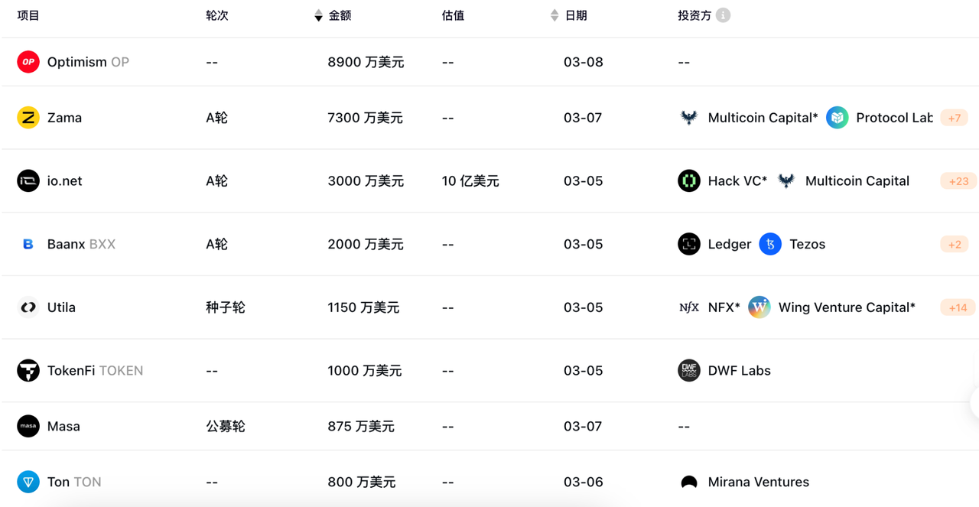This screenshot has height=507, width=979.
Task: Click the io.net project logo
Action: click(28, 180)
